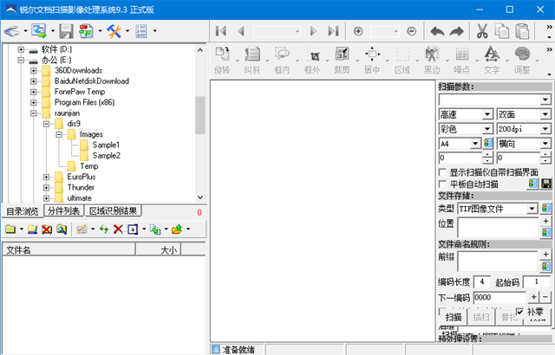Jump to first page navigation icon
The width and height of the screenshot is (555, 355).
222,31
